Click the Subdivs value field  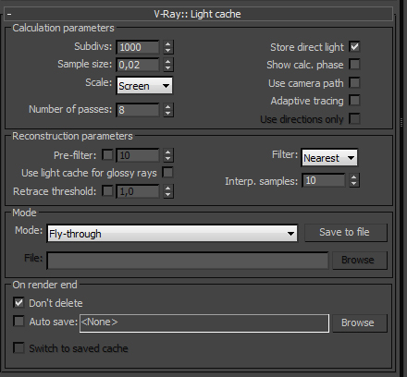coord(138,47)
